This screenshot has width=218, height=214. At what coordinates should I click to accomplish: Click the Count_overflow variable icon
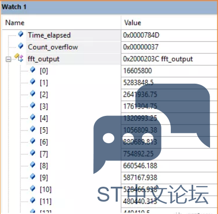(21, 46)
